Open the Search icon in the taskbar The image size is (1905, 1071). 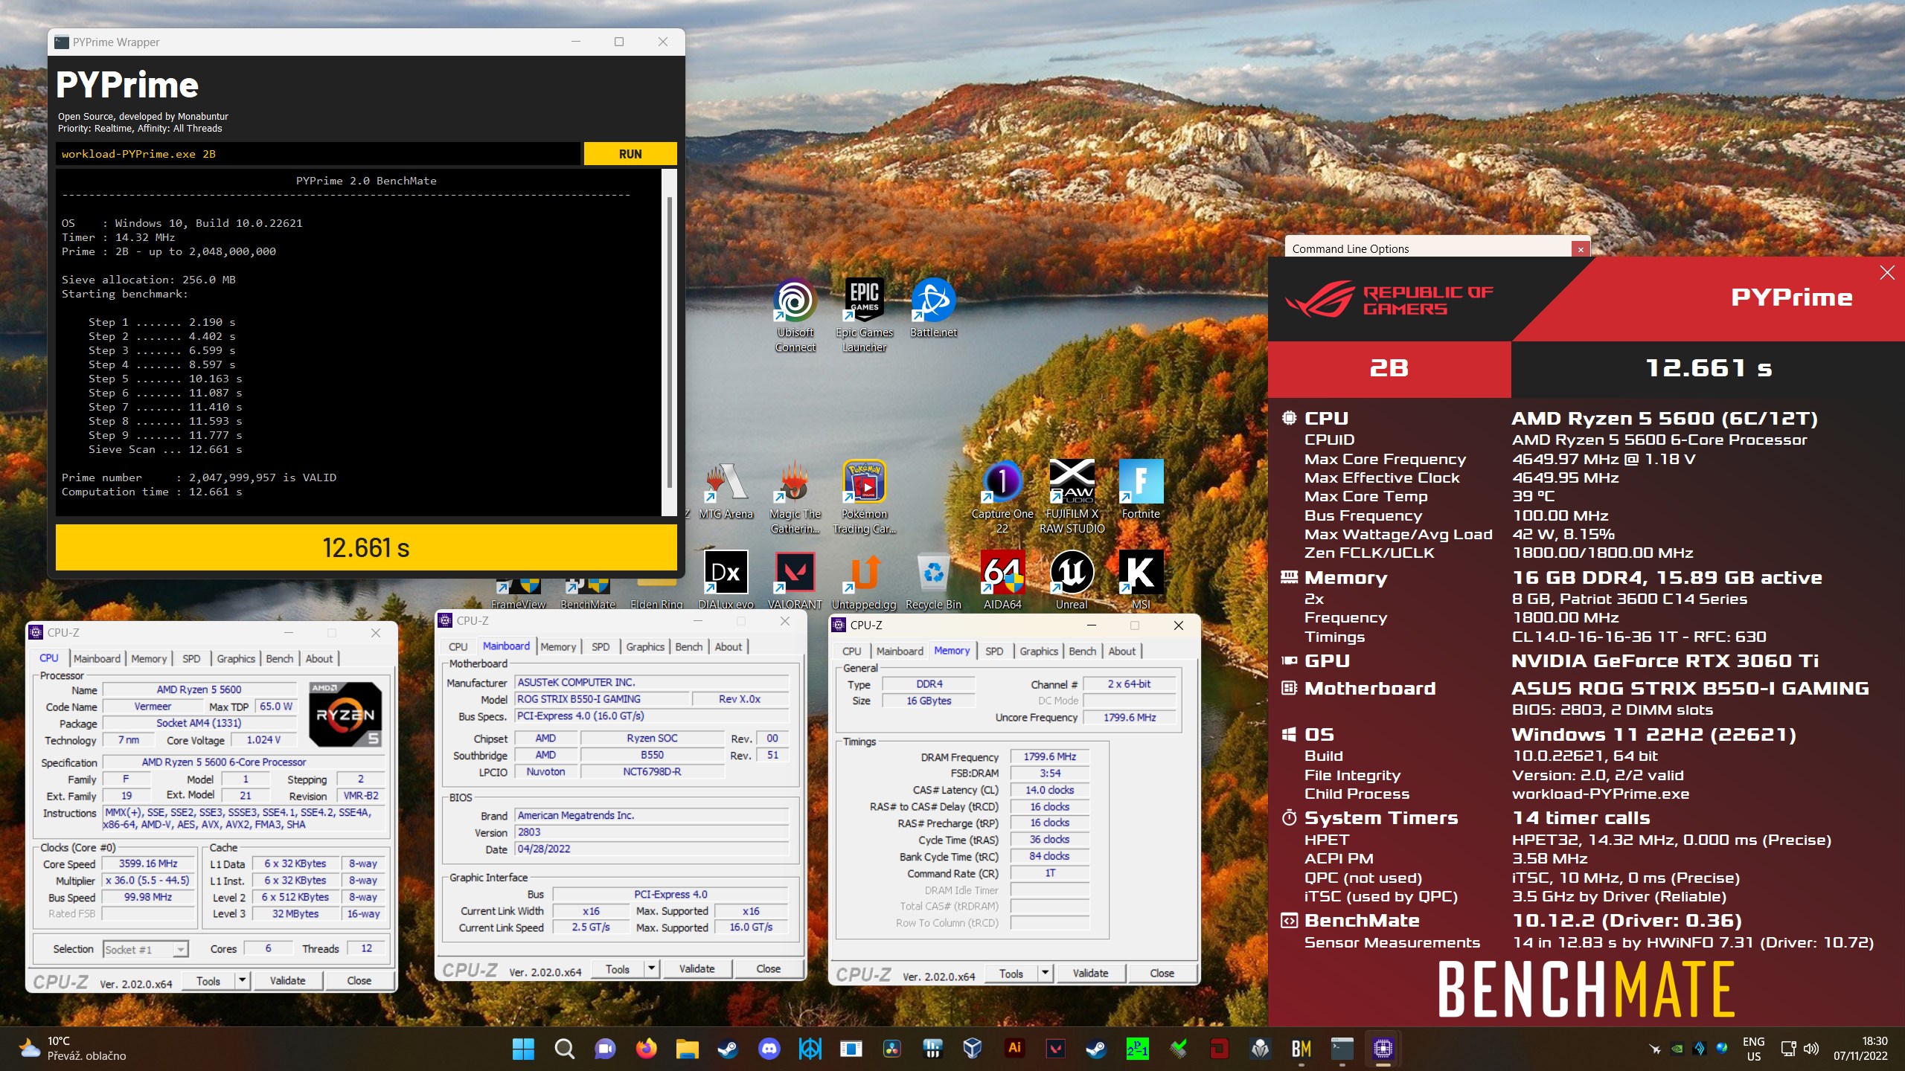(x=564, y=1049)
